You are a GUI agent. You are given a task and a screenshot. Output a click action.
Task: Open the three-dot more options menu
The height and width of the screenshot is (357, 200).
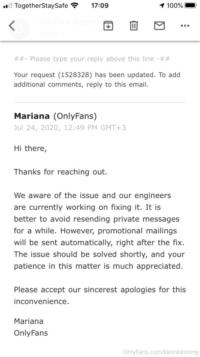tap(185, 26)
